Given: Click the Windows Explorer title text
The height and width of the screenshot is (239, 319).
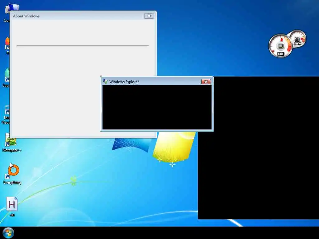Looking at the screenshot, I should pos(124,82).
